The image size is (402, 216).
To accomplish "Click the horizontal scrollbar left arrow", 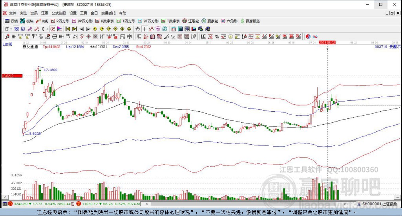I will pos(147,204).
